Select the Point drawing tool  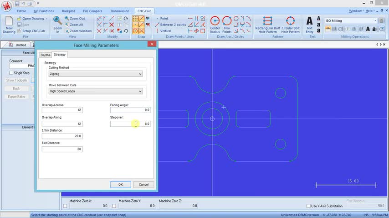click(162, 18)
